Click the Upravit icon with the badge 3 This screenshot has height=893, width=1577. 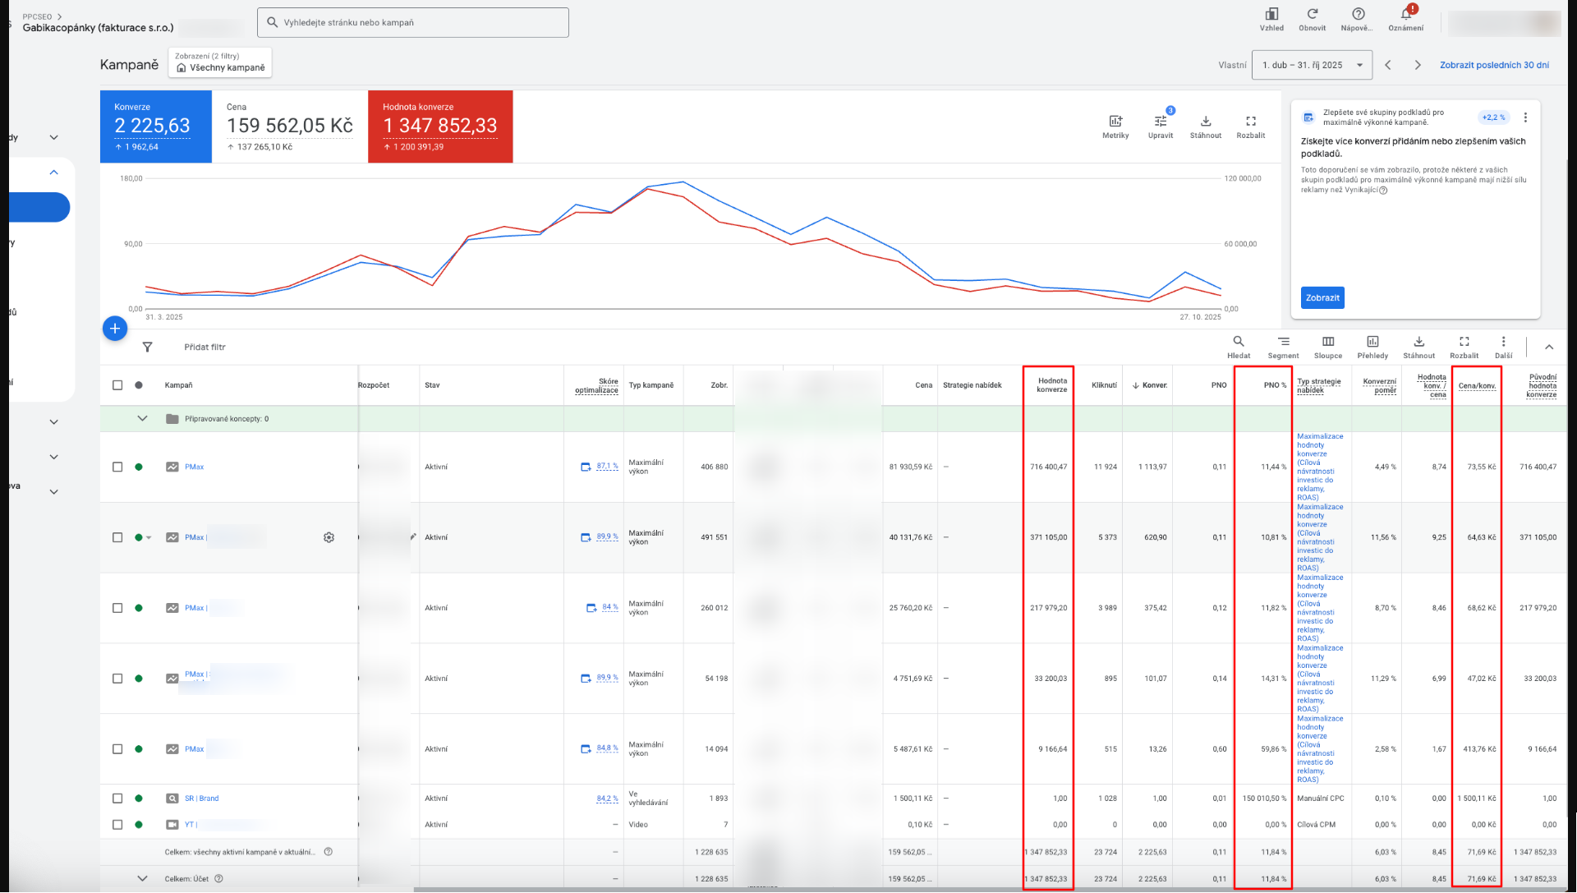(1161, 123)
